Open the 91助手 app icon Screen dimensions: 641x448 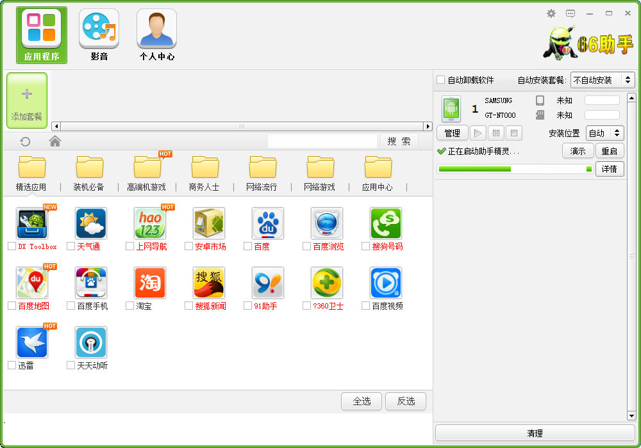268,283
